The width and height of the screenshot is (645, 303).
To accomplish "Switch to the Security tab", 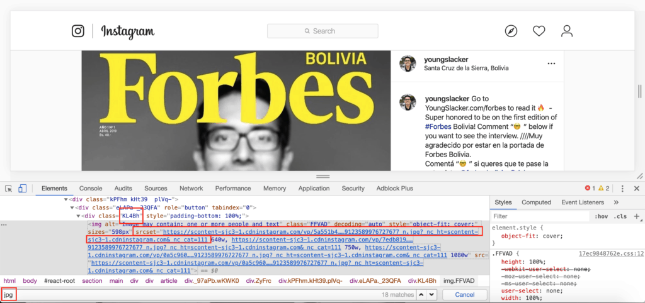I will coord(353,189).
